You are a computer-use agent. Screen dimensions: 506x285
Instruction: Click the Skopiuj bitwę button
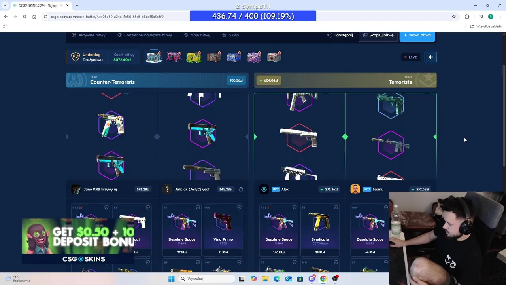(378, 35)
